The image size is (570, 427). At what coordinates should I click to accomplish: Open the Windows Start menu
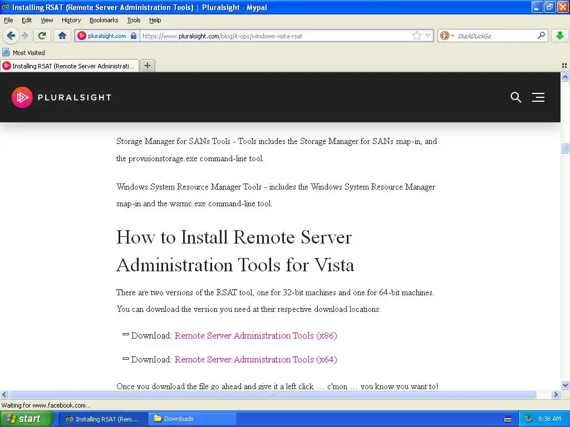(27, 419)
